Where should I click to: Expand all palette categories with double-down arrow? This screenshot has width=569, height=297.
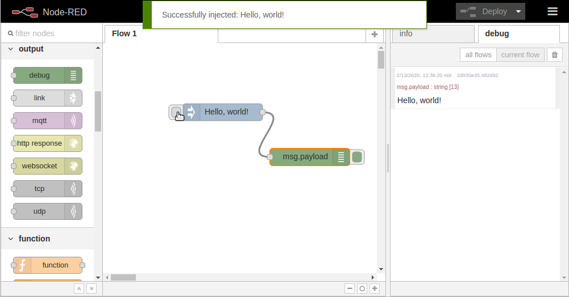pyautogui.click(x=92, y=288)
